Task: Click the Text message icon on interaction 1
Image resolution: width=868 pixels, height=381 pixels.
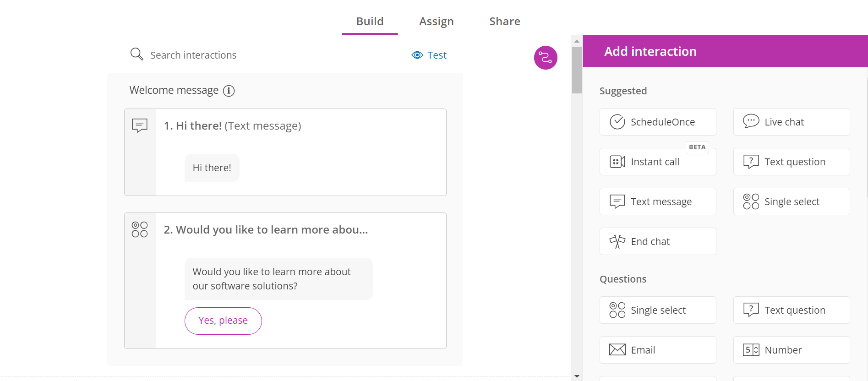Action: 140,125
